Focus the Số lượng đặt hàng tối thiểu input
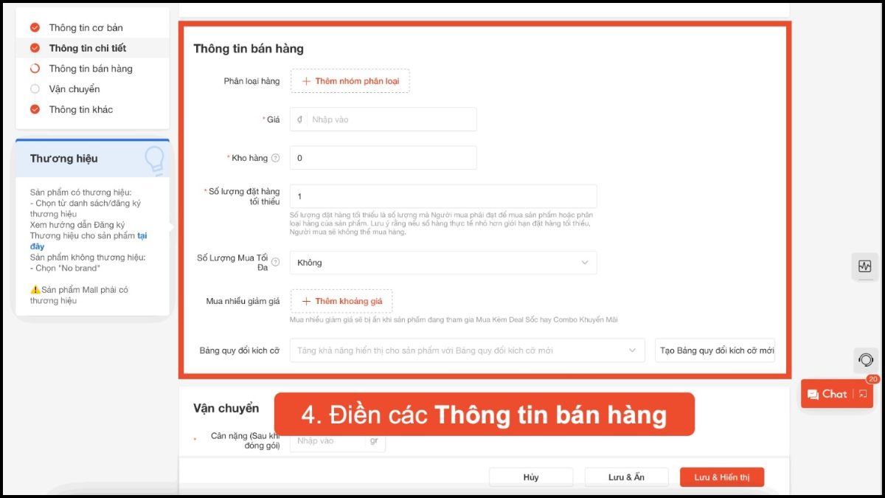885x498 pixels. (443, 196)
